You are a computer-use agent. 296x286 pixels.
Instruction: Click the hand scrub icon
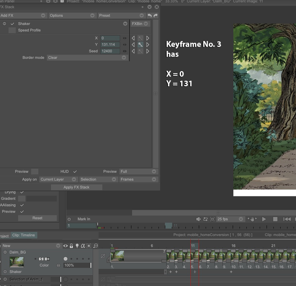click(252, 219)
